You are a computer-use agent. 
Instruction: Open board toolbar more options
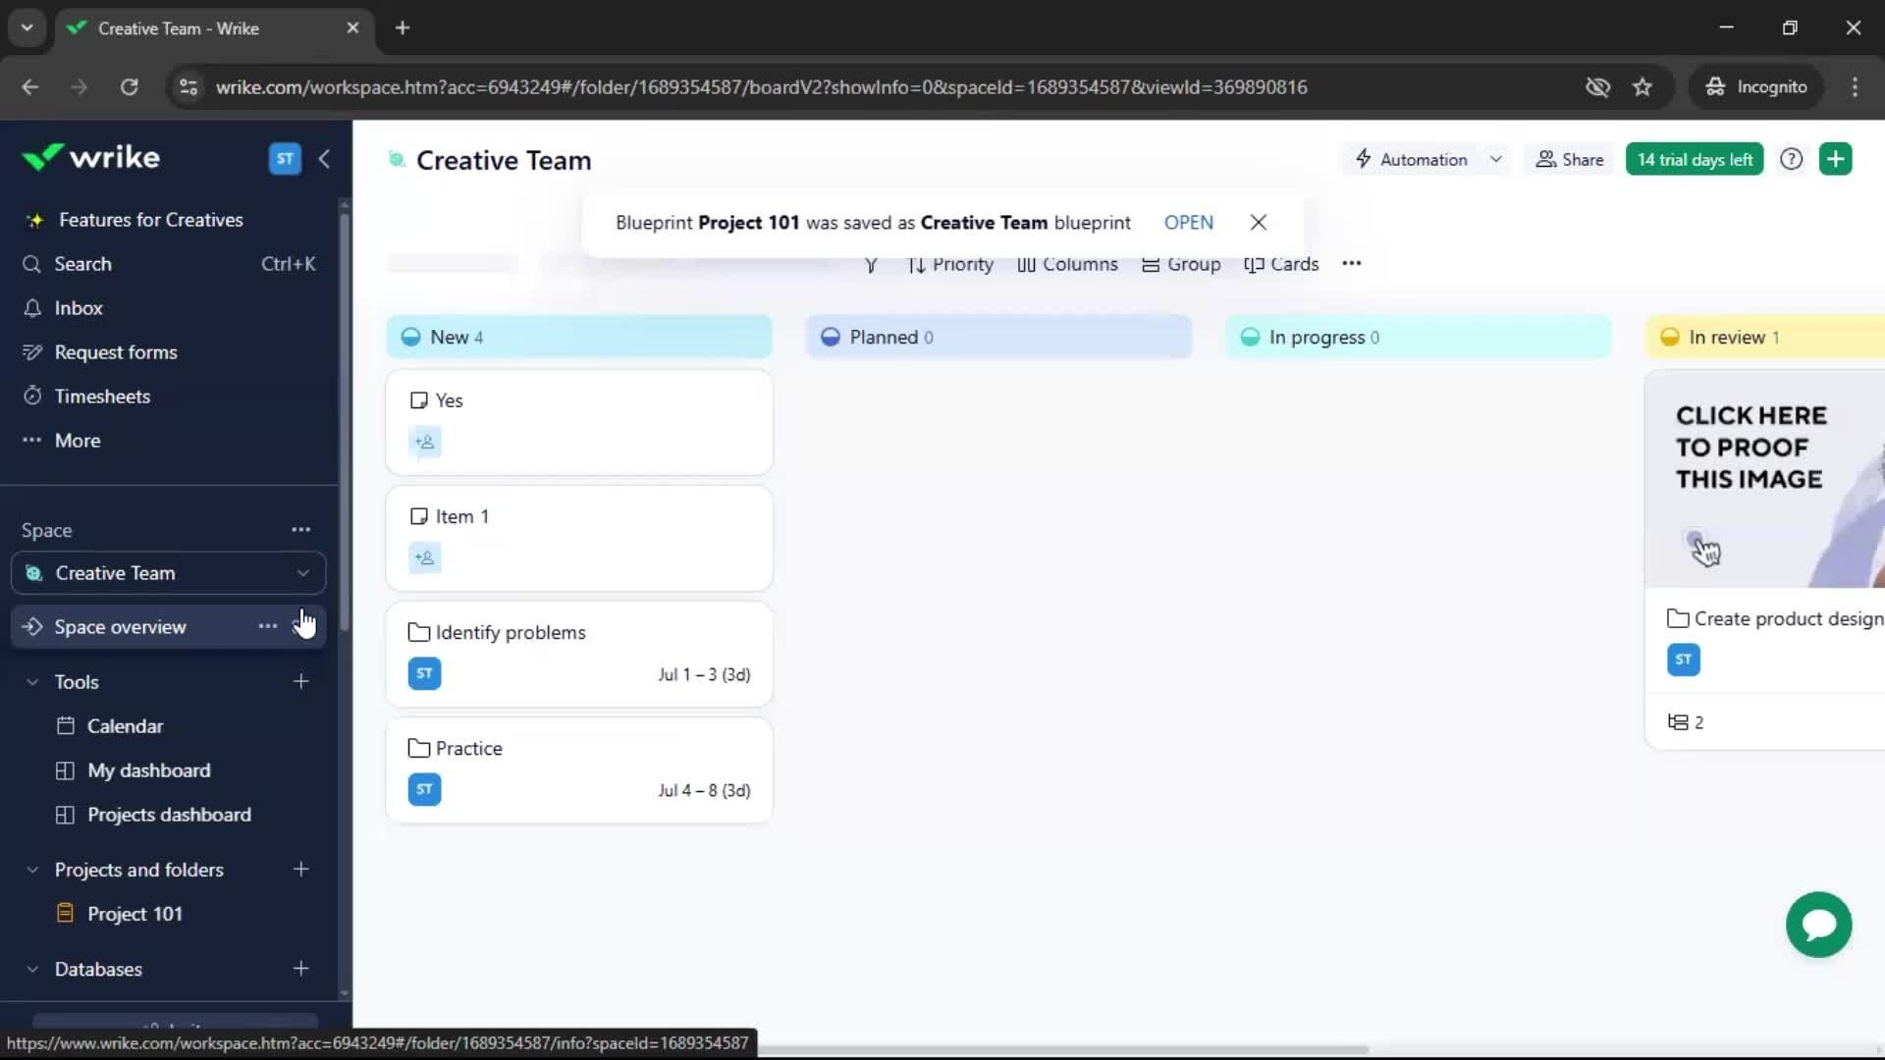coord(1351,263)
